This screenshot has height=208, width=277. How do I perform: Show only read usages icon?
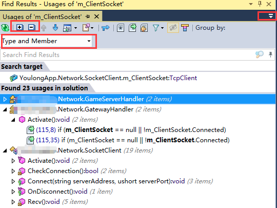[x=132, y=28]
